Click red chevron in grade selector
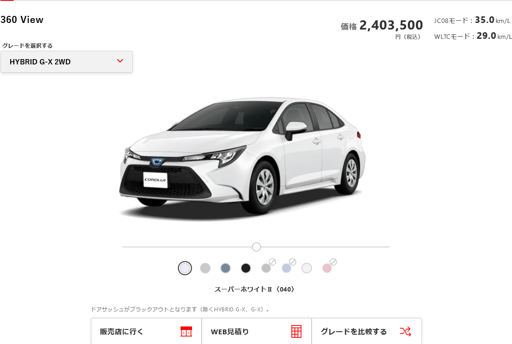 120,61
